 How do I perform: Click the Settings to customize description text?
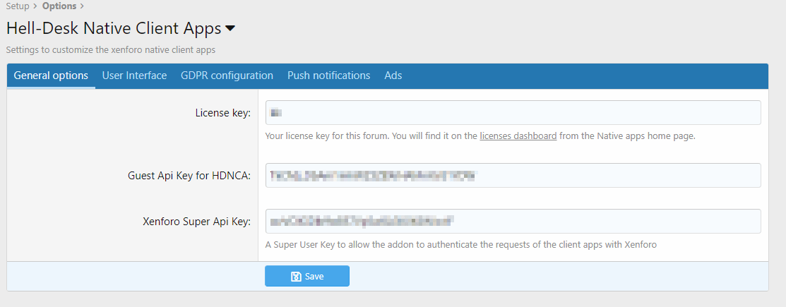pos(111,50)
